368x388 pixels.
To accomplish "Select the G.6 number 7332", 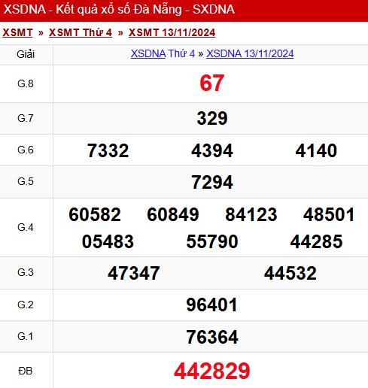I will pos(108,150).
